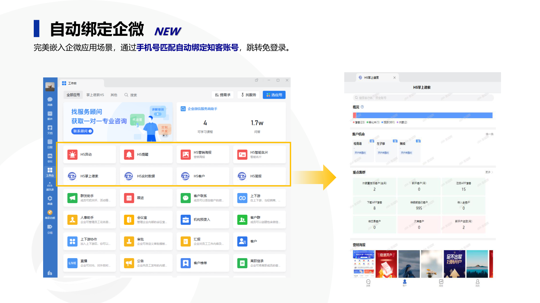Select the 掌上德索H5 tab
Image resolution: width=540 pixels, height=303 pixels.
tap(95, 95)
